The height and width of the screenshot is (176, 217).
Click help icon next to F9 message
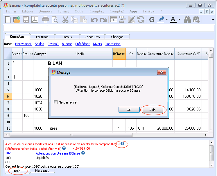pyautogui.click(x=122, y=144)
